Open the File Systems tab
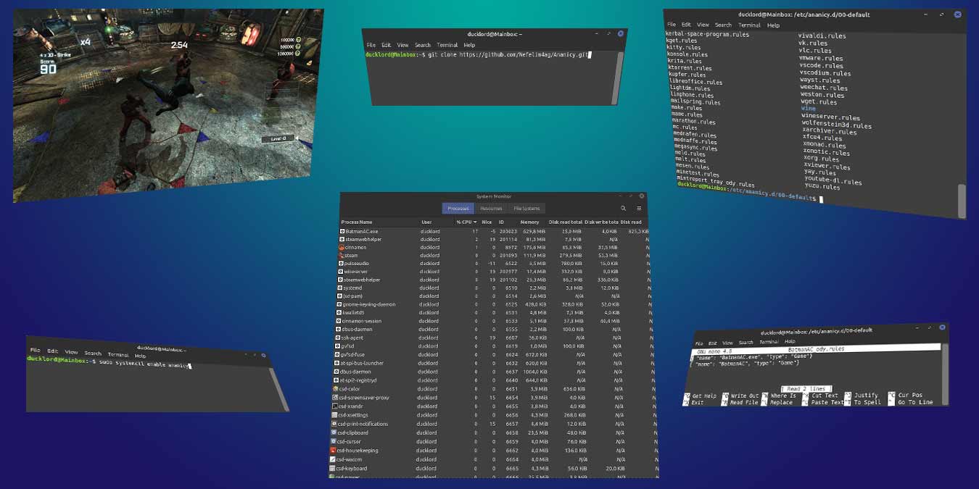Screen dimensions: 979x489 pyautogui.click(x=528, y=209)
